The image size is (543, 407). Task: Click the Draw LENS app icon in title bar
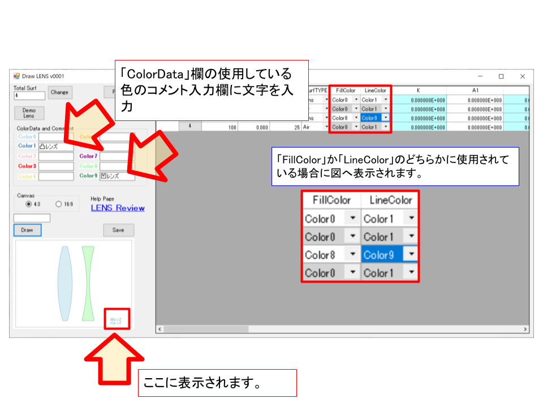click(x=16, y=76)
